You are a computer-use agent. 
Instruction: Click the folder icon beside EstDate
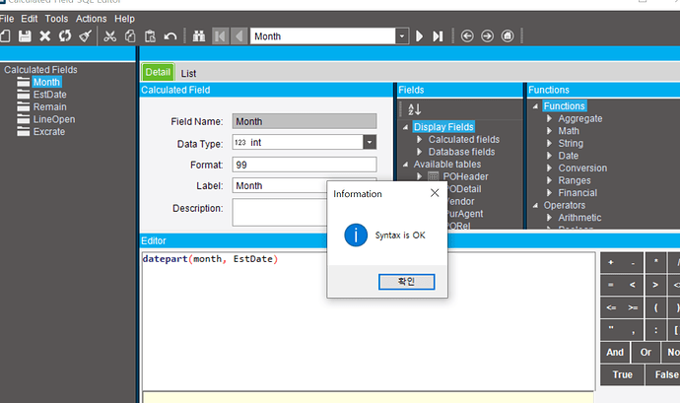point(24,95)
